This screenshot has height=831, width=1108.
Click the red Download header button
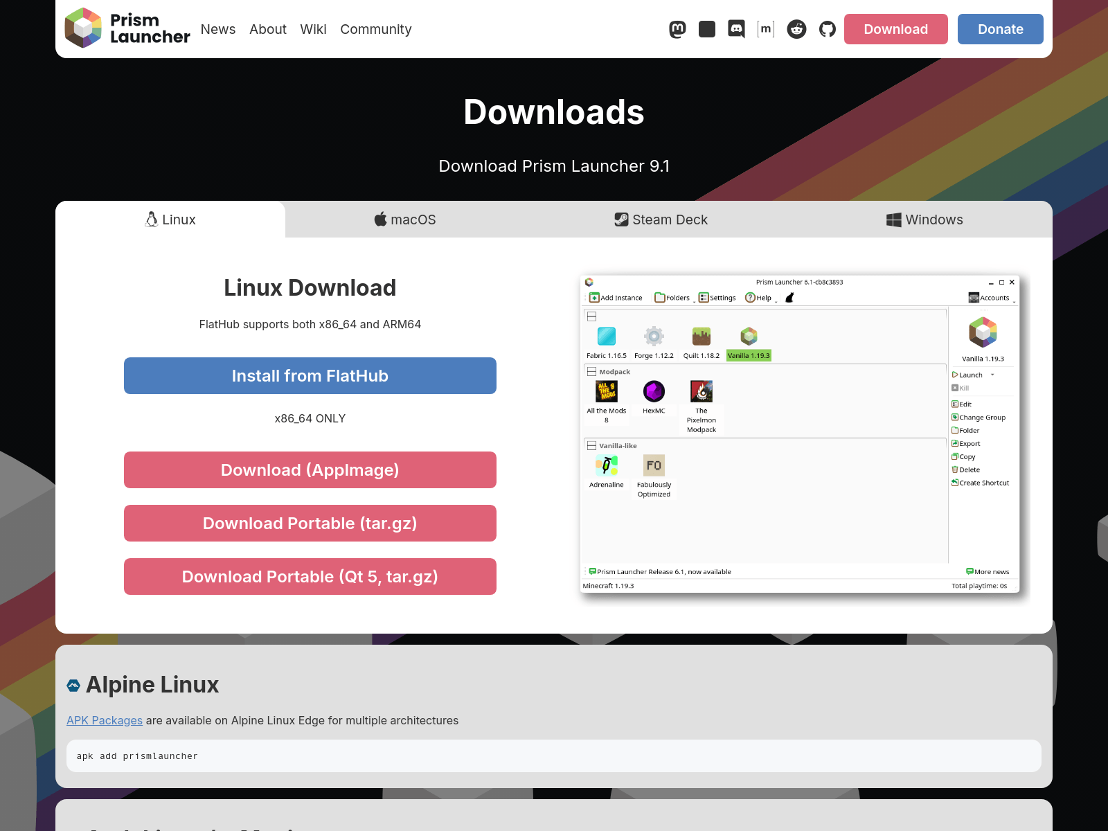(x=896, y=29)
